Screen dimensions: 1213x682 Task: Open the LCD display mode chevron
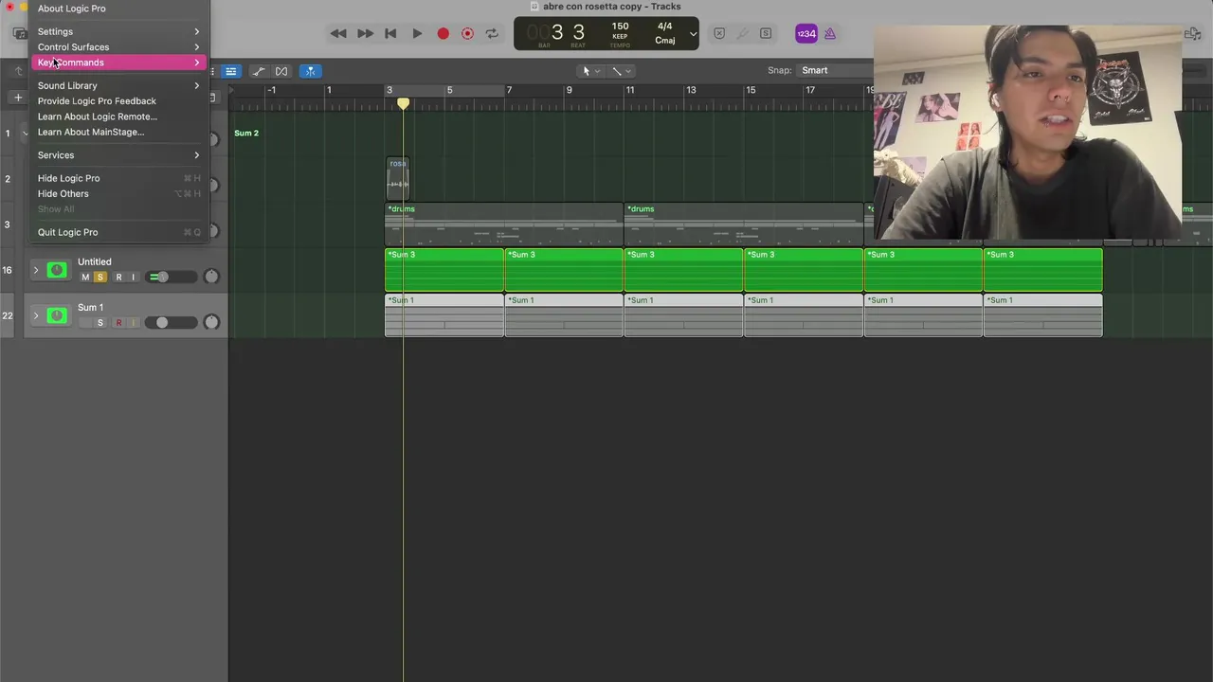[693, 34]
